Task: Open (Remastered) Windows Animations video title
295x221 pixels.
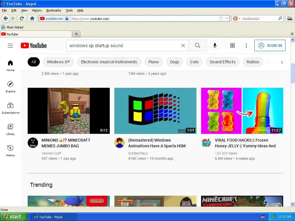Action: click(157, 143)
